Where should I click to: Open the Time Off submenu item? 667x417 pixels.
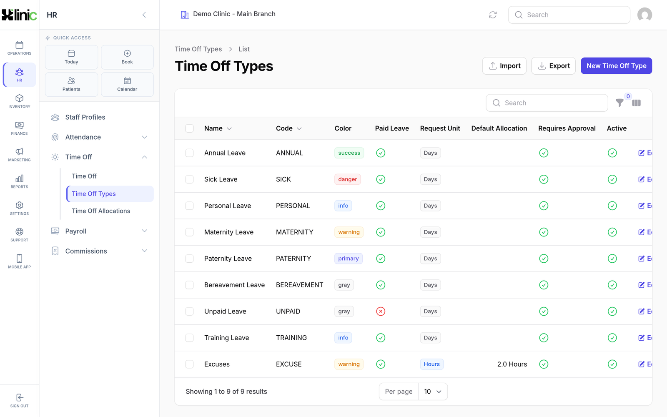(x=110, y=176)
